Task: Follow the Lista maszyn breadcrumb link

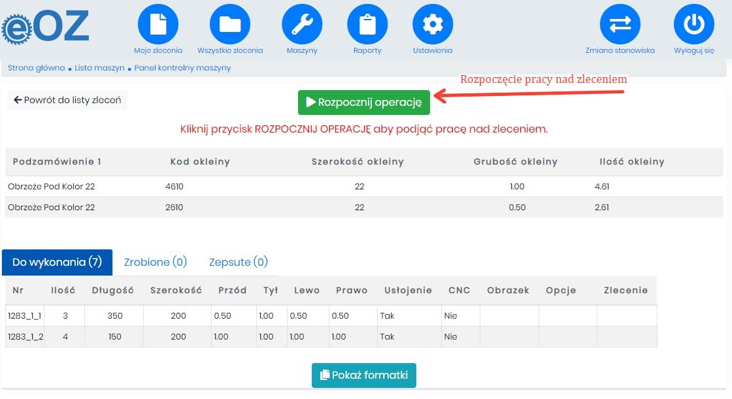Action: coord(99,68)
